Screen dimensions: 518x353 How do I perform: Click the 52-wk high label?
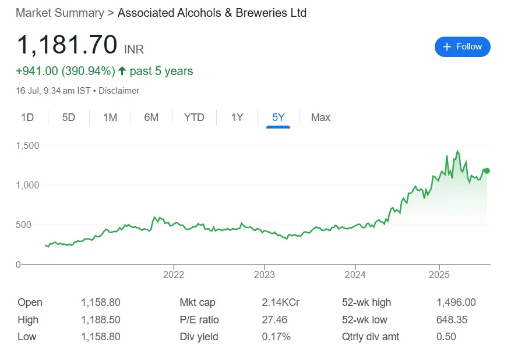tap(367, 302)
